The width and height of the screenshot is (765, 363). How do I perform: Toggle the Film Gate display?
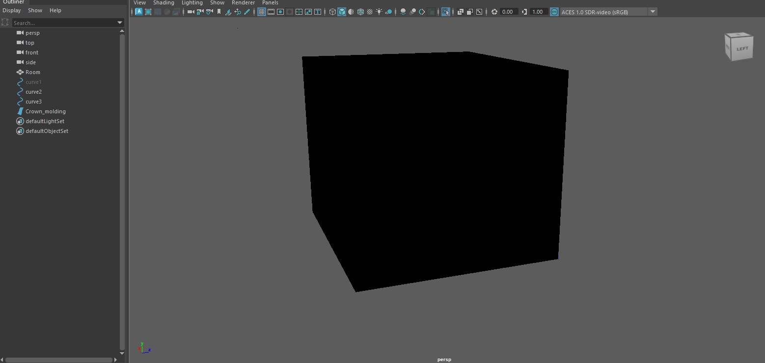click(x=271, y=12)
